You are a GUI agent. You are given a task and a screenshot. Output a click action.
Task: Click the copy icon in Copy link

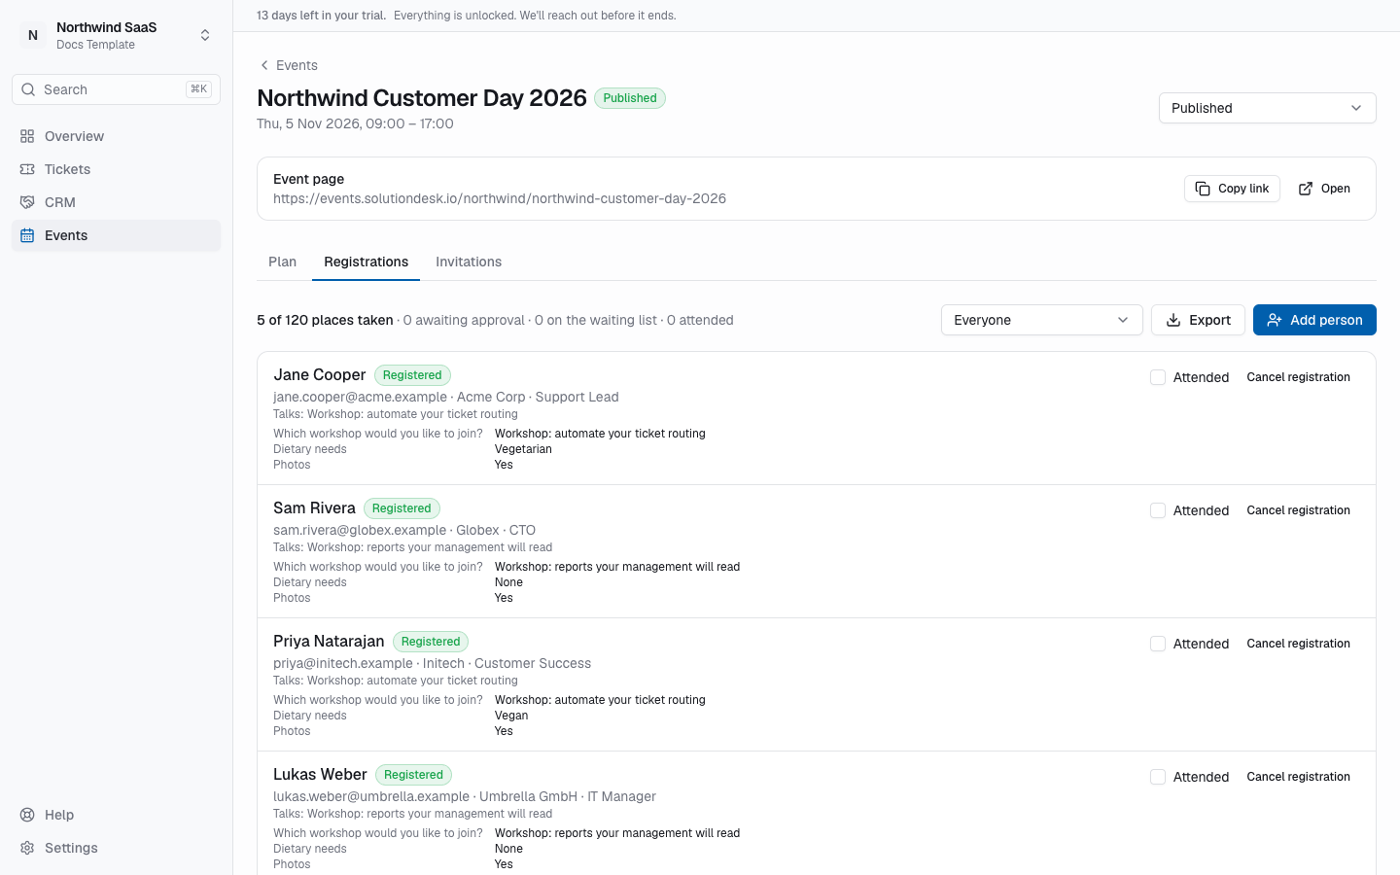point(1203,189)
